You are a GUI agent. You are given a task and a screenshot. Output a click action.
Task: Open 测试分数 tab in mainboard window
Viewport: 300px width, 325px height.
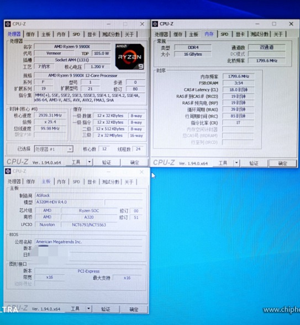[110, 182]
